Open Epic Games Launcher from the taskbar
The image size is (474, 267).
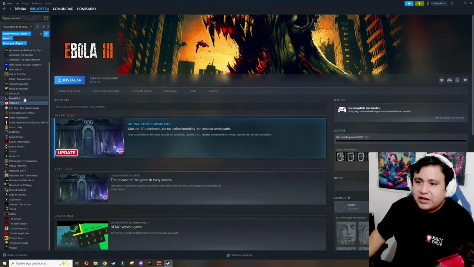pyautogui.click(x=150, y=263)
